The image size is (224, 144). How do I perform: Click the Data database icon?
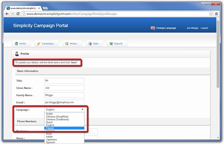tap(90, 43)
